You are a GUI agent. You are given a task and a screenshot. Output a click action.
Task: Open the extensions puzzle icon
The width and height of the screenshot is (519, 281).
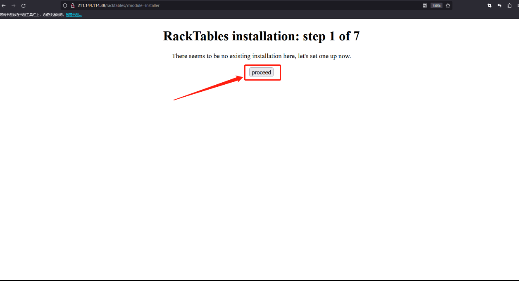click(509, 6)
